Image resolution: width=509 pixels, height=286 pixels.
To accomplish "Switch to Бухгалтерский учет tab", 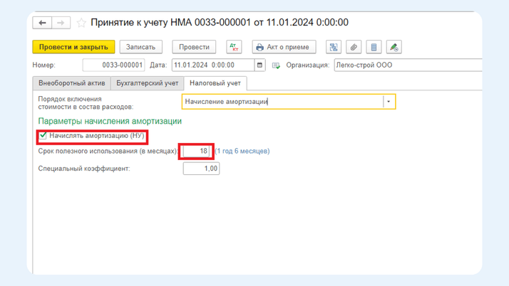I will (x=148, y=83).
